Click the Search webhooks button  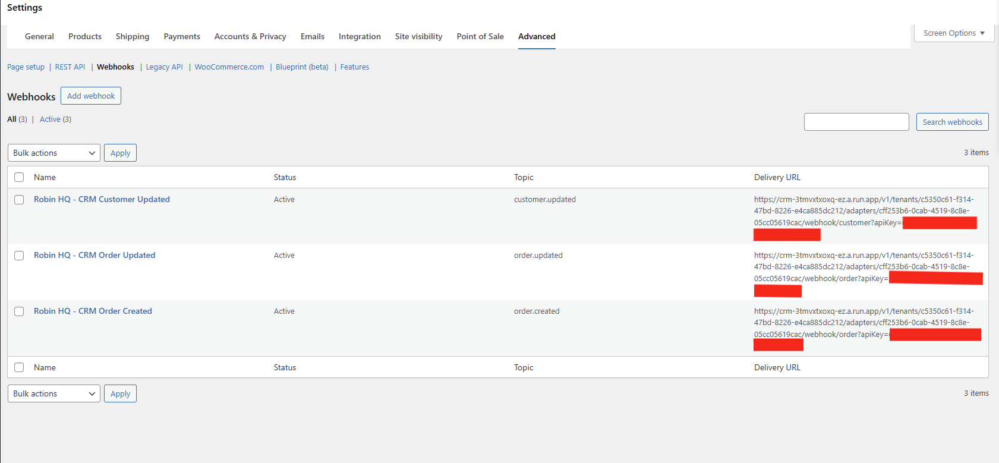pos(952,122)
